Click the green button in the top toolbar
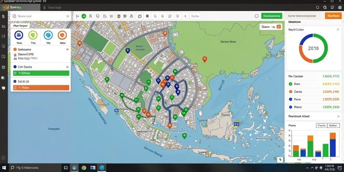This screenshot has height=172, width=344. point(271,16)
